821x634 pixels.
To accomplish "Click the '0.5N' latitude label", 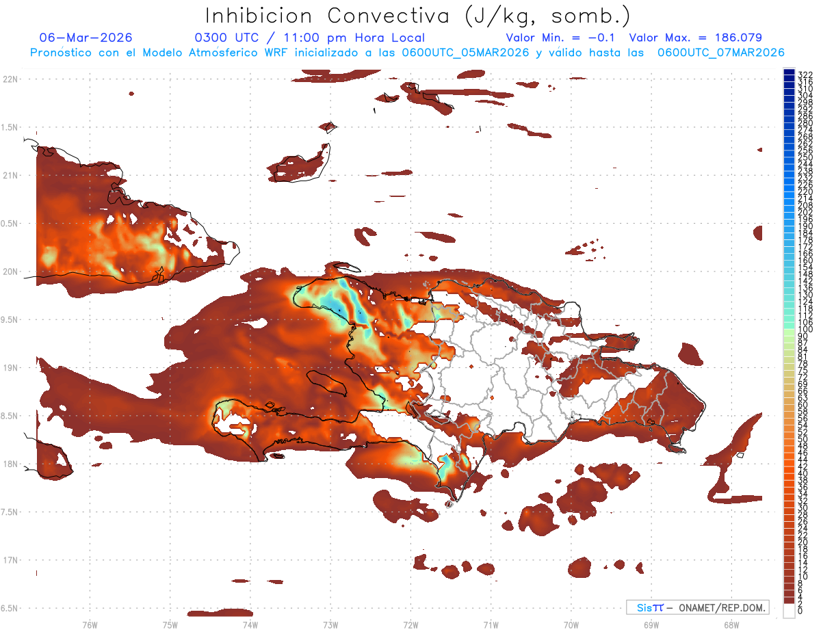I will [x=10, y=224].
